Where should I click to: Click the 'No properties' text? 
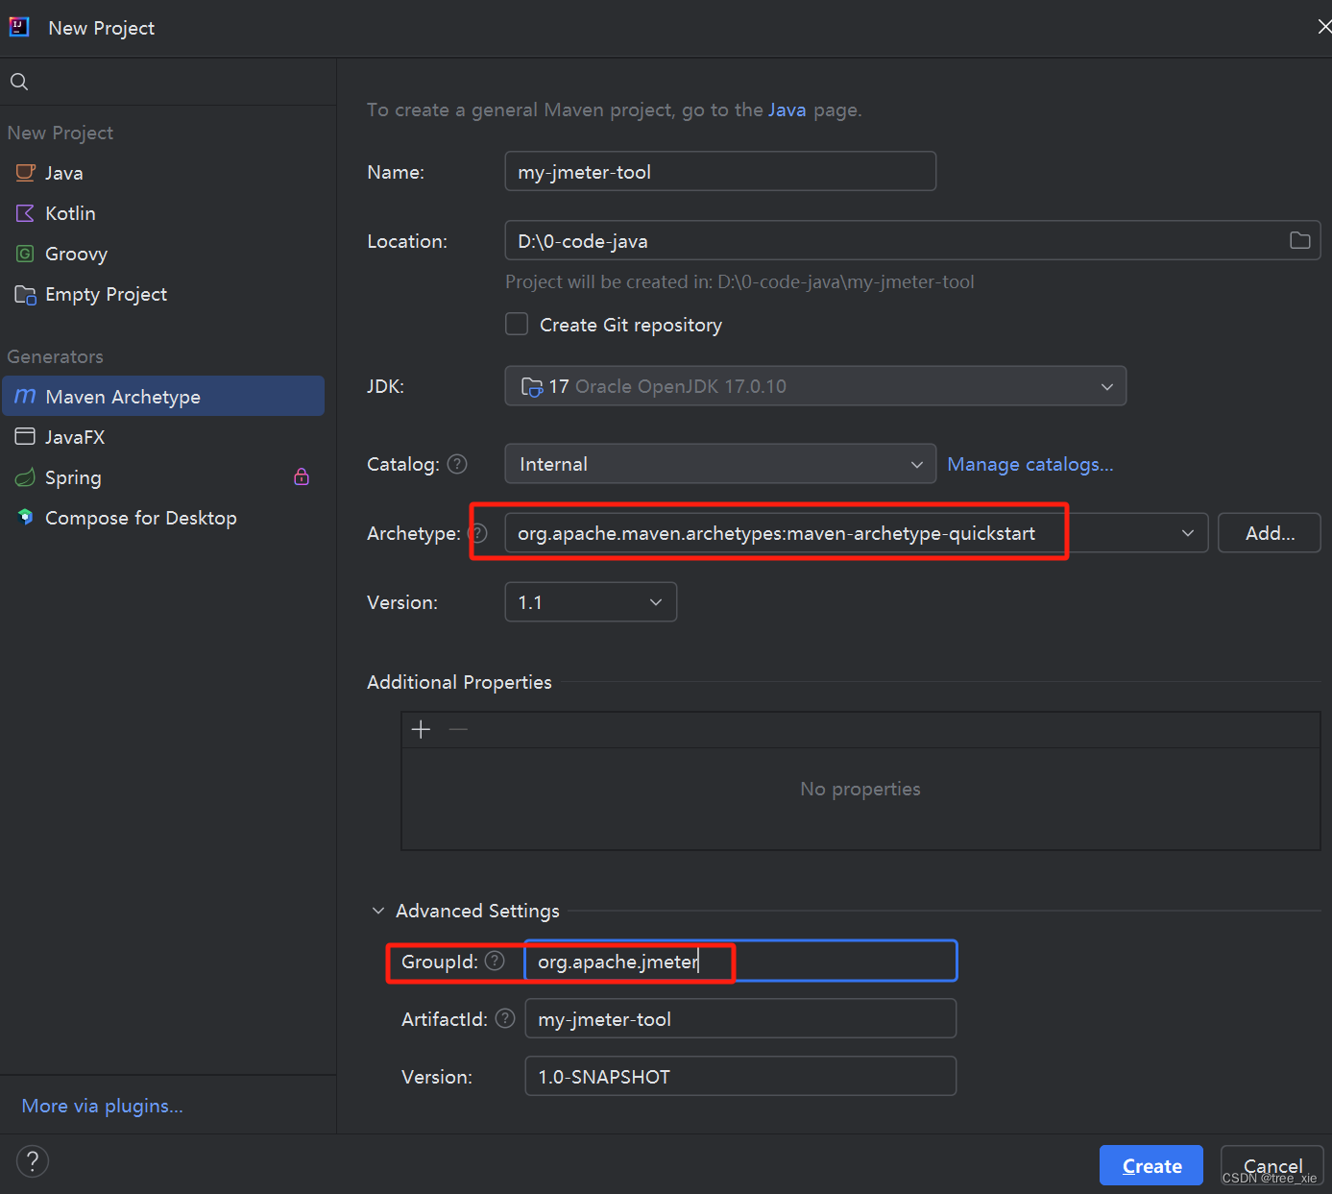point(860,789)
